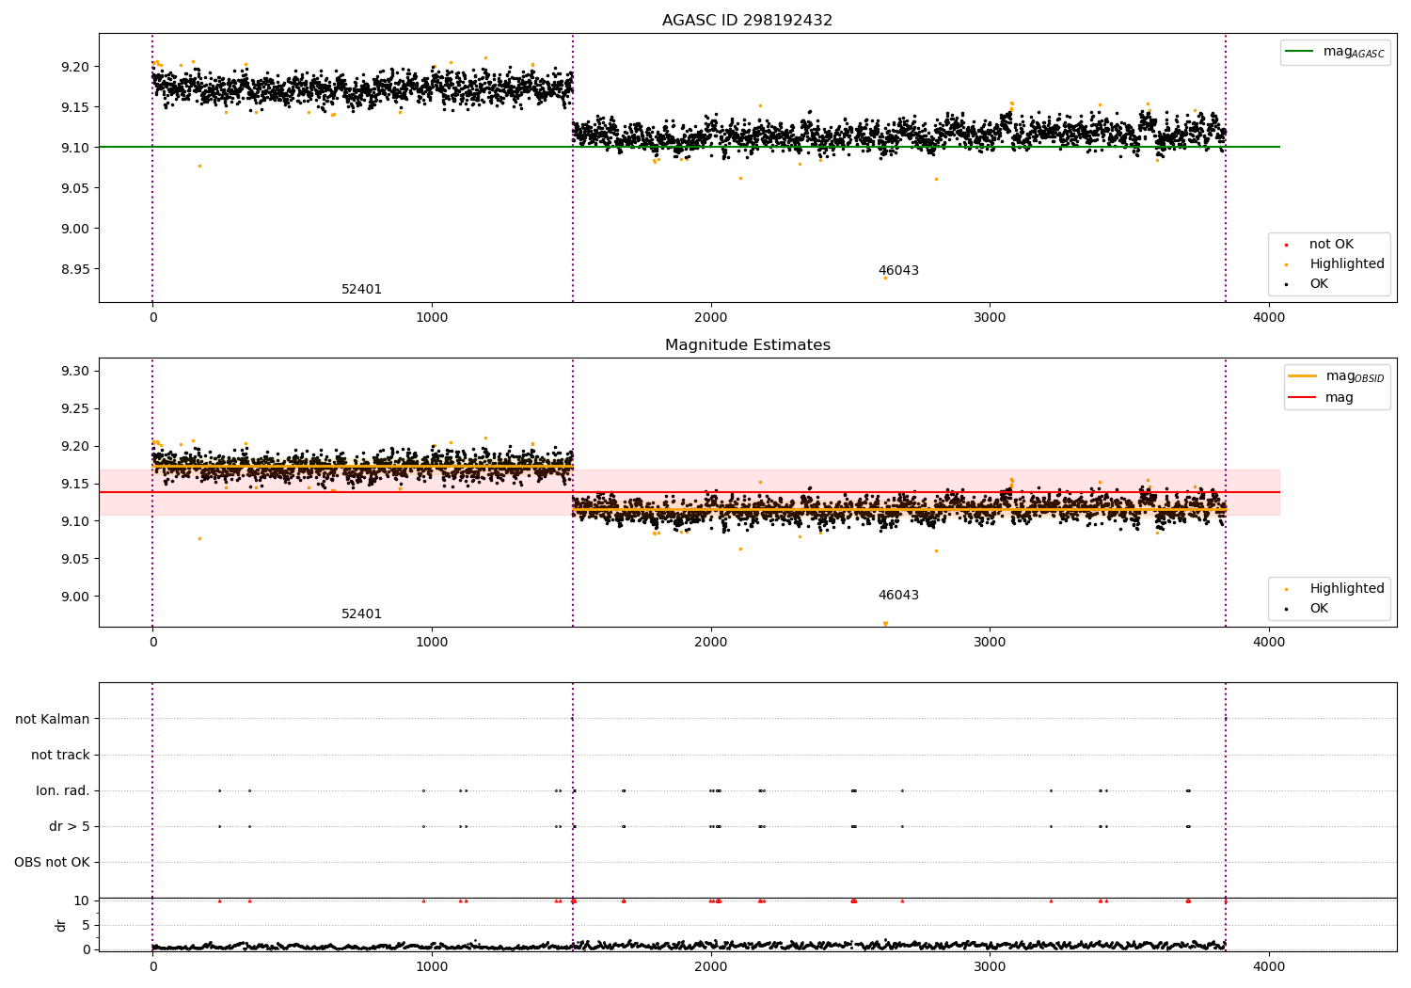Click the 5 tick on the dr axis
1411x988 pixels.
[x=86, y=925]
